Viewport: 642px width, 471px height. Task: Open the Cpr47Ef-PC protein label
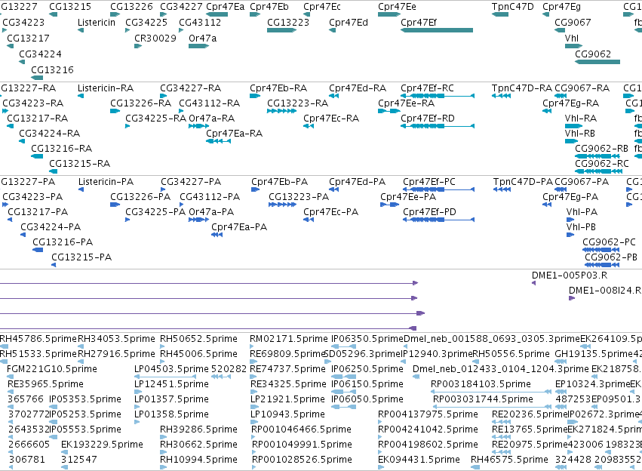[429, 182]
